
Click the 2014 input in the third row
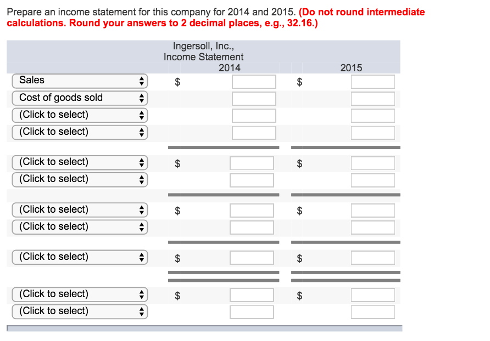[254, 116]
